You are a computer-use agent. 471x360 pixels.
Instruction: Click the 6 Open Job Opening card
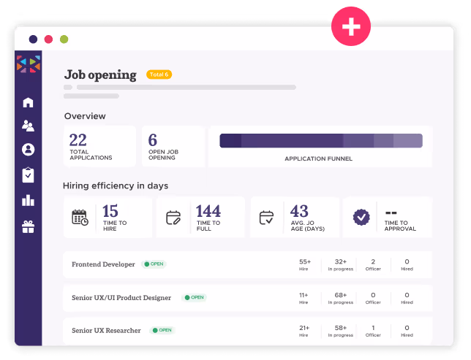[173, 146]
